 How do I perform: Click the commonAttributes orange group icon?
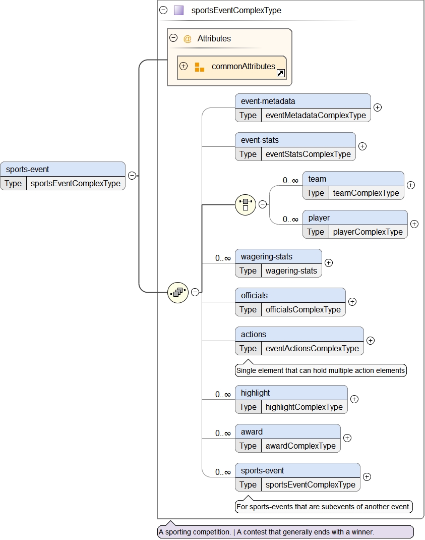coord(200,67)
